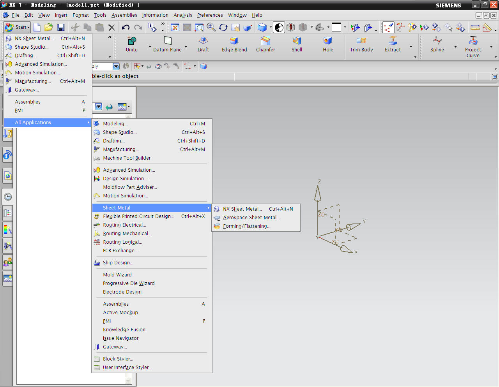Viewport: 499px width, 387px height.
Task: Click the Measure Distance ruler icon
Action: [475, 27]
